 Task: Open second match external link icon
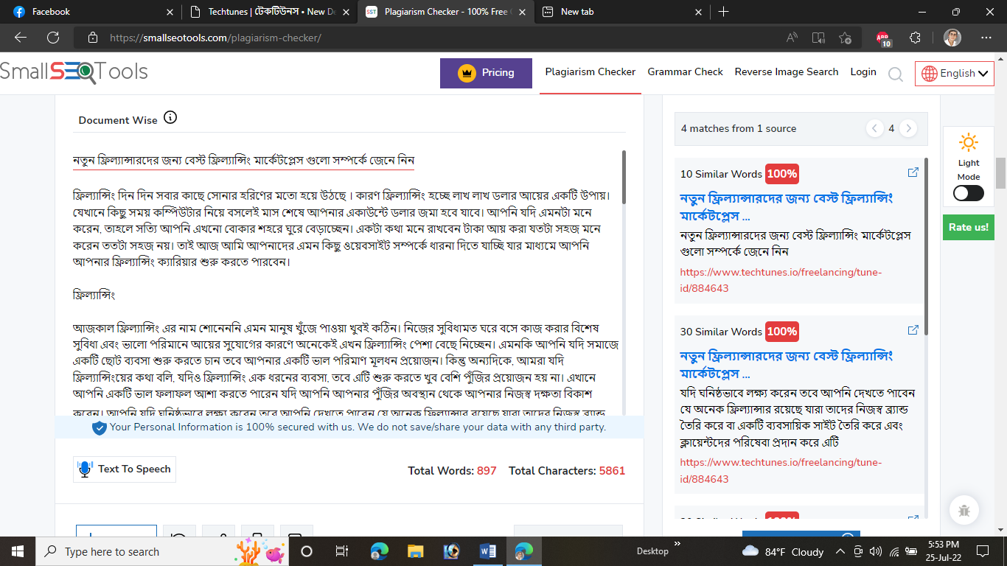pyautogui.click(x=913, y=330)
